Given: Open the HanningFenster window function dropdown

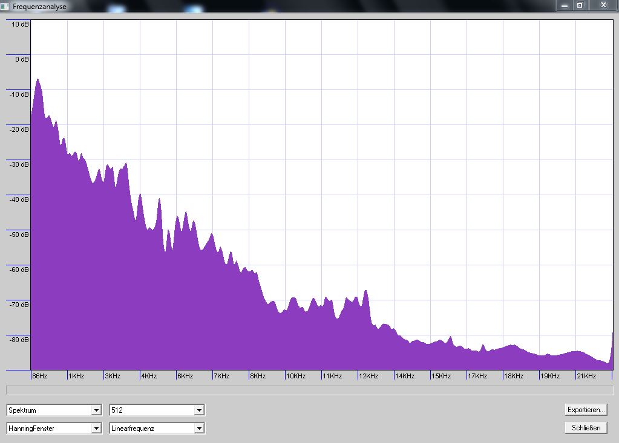Looking at the screenshot, I should [54, 428].
